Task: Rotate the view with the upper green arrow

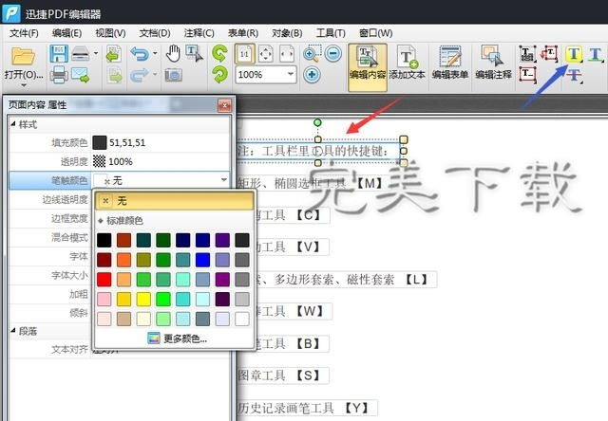Action: point(219,53)
